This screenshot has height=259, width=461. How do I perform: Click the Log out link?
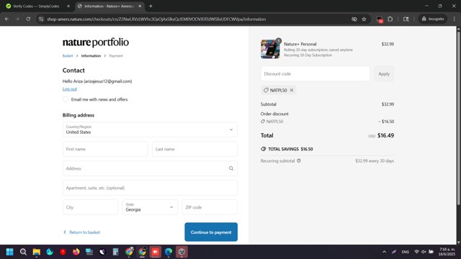70,89
